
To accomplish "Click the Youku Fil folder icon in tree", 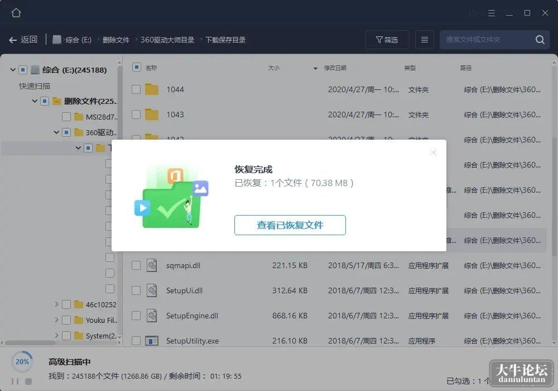I will 79,320.
